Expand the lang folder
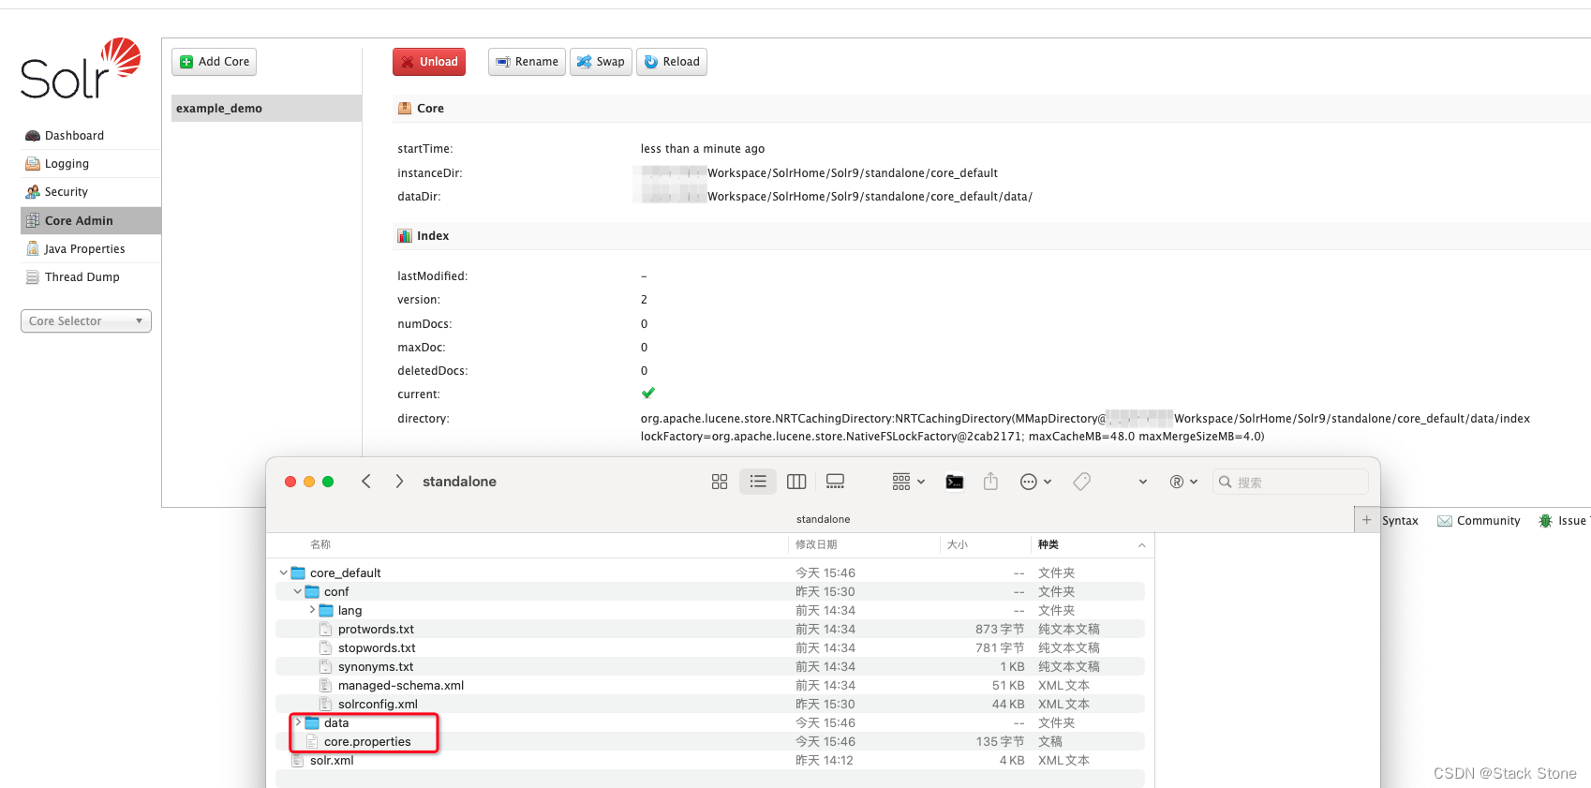This screenshot has height=788, width=1591. (312, 610)
